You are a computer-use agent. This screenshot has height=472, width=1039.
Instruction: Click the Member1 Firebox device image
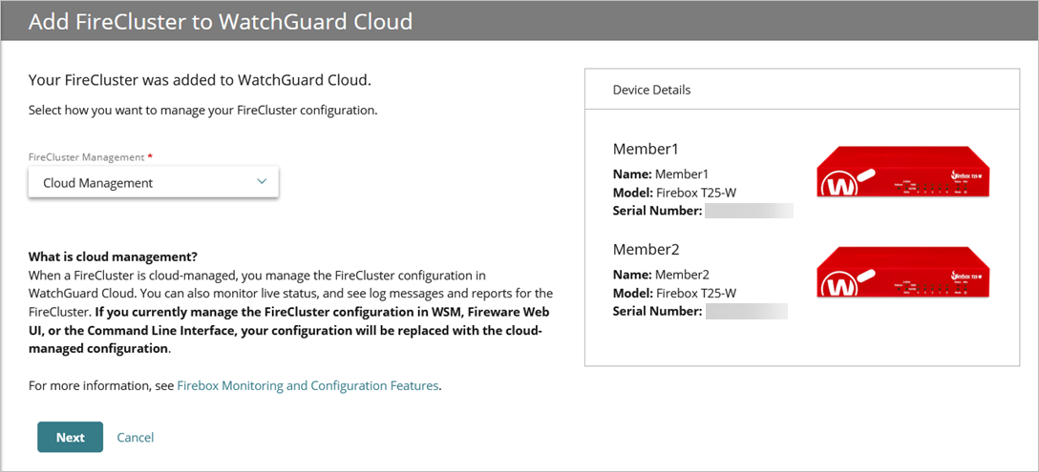pos(903,173)
